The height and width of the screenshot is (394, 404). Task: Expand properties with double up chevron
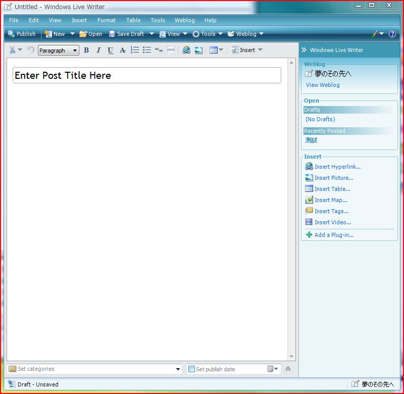[x=288, y=369]
